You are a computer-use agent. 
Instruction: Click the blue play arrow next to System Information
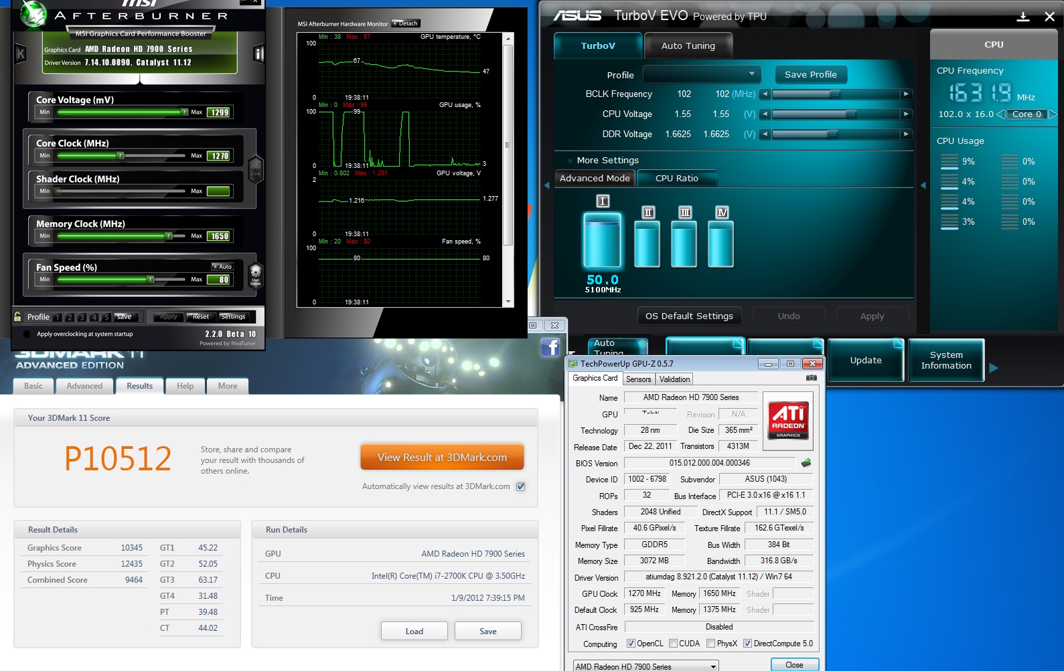pyautogui.click(x=993, y=368)
